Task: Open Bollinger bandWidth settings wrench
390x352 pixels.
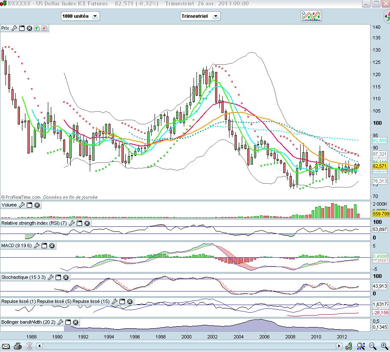Action: (61, 322)
